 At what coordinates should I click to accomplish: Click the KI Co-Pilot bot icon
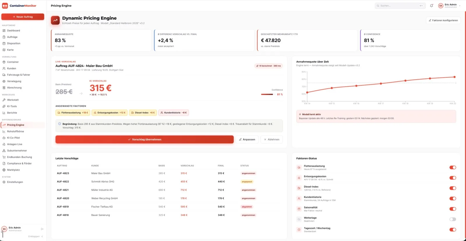coord(4,138)
